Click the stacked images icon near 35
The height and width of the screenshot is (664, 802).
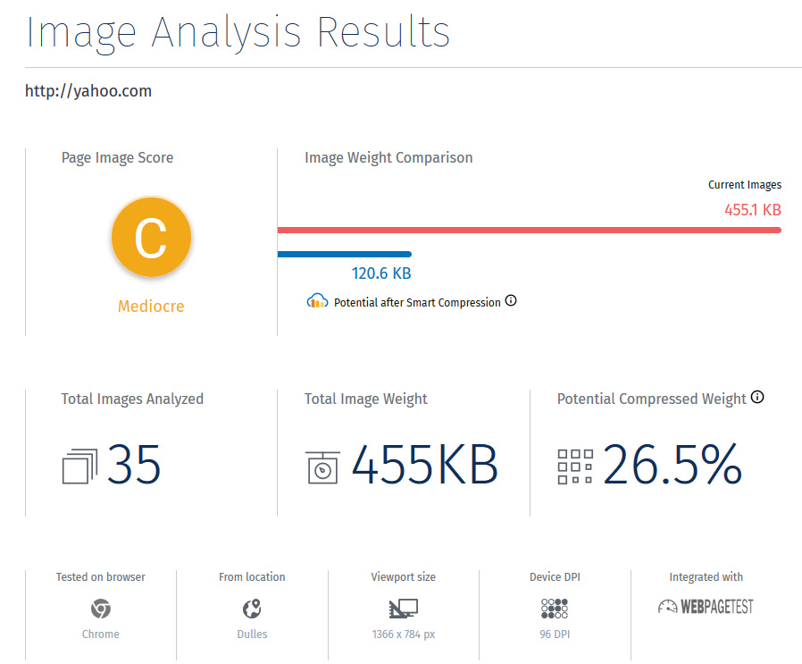pos(79,466)
